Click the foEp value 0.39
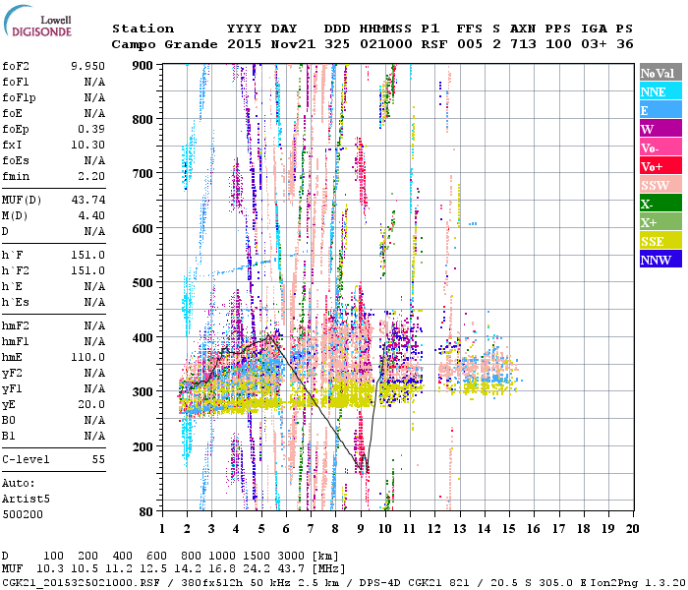Viewport: 688px width, 590px height. 91,129
